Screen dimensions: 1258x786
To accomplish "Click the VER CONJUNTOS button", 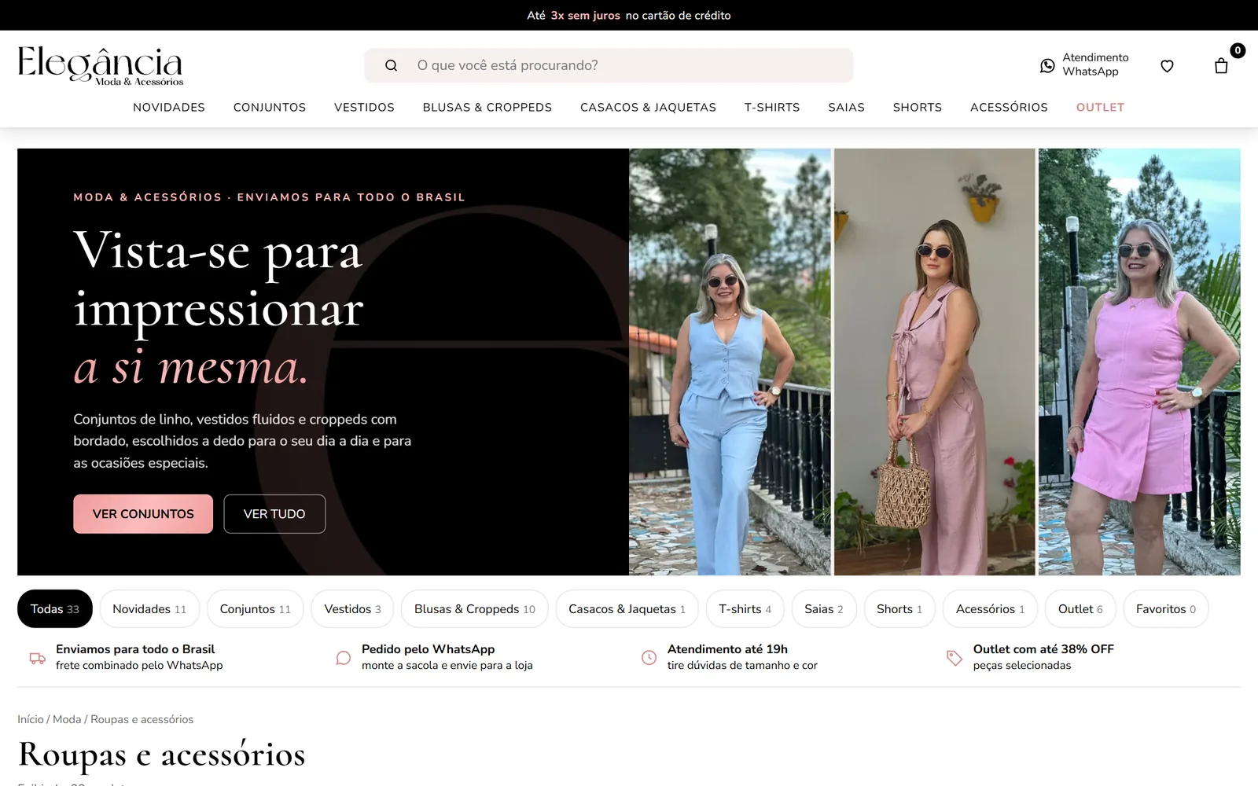I will pyautogui.click(x=143, y=514).
